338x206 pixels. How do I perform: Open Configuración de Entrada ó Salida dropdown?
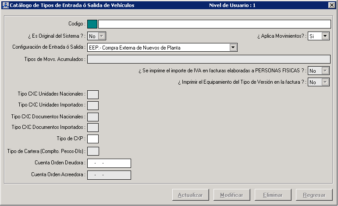pyautogui.click(x=233, y=47)
